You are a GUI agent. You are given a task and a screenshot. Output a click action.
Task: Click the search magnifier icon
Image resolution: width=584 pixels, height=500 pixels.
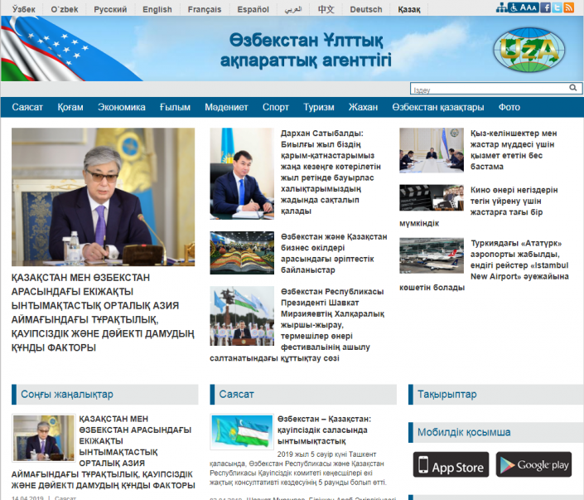coord(573,88)
